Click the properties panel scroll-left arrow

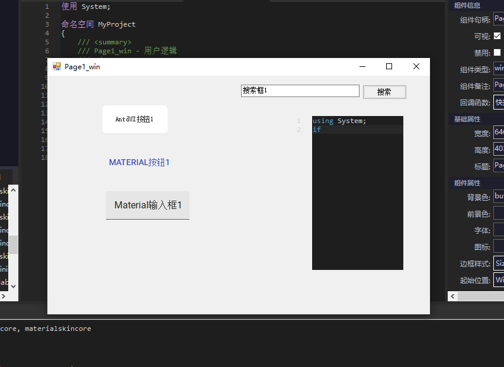[x=452, y=297]
